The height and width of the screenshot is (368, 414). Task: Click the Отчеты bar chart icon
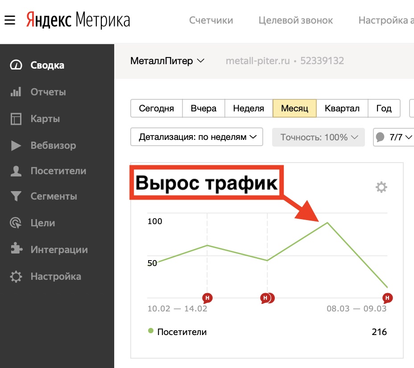[16, 92]
